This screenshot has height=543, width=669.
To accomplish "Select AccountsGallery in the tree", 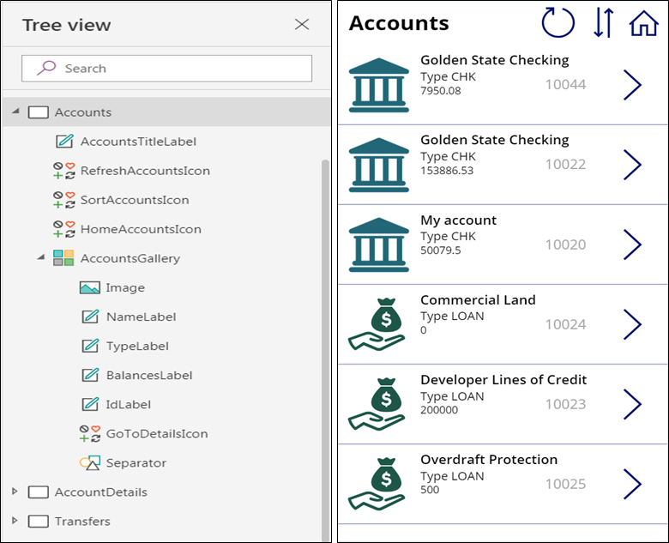I will [x=130, y=259].
